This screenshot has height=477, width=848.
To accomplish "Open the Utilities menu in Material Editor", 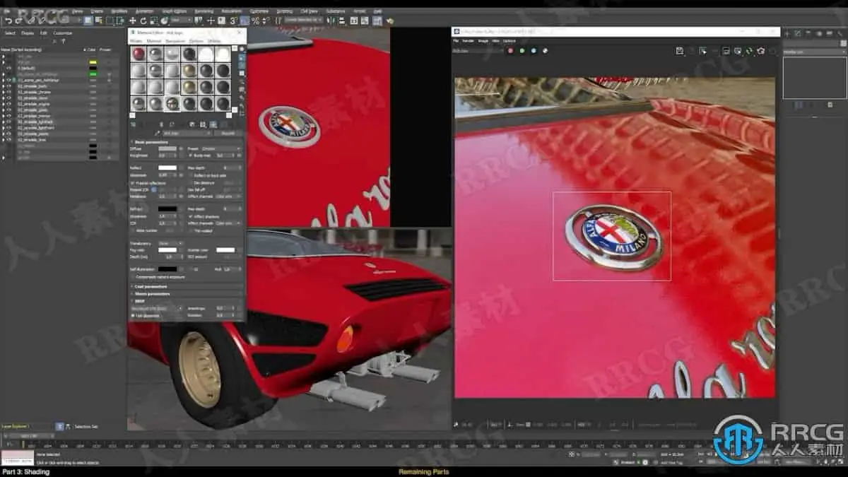I will coord(214,41).
